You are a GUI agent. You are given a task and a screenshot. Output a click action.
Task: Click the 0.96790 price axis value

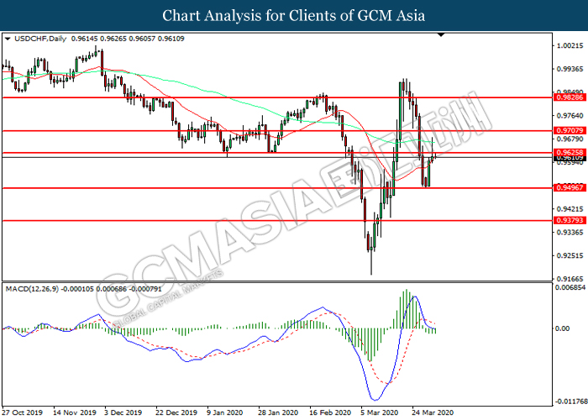tap(570, 139)
